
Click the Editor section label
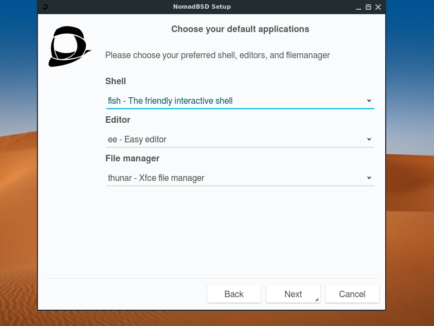coord(118,120)
